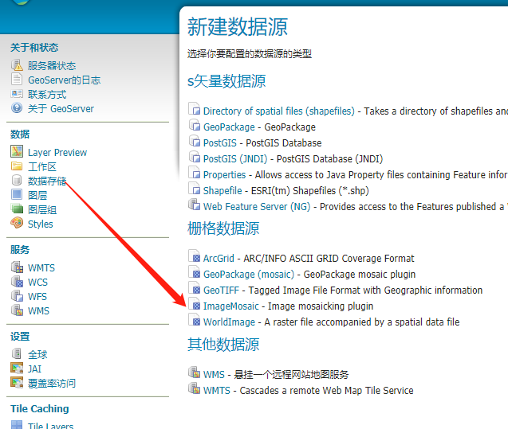
Task: Click the JAI settings icon
Action: pyautogui.click(x=17, y=368)
